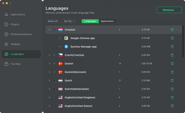
Task: Expand the English(United Kingdom) row
Action: coord(49,97)
